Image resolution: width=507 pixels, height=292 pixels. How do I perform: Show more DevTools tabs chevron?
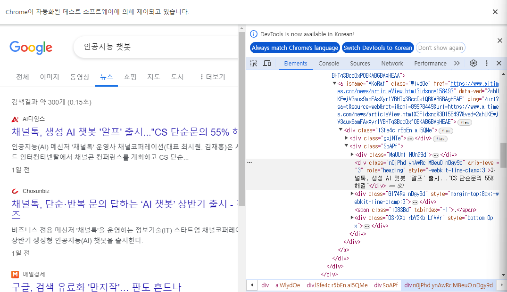pyautogui.click(x=457, y=63)
